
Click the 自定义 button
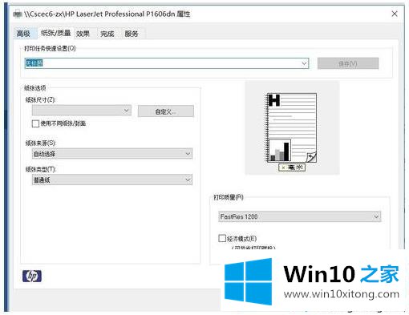(x=166, y=111)
